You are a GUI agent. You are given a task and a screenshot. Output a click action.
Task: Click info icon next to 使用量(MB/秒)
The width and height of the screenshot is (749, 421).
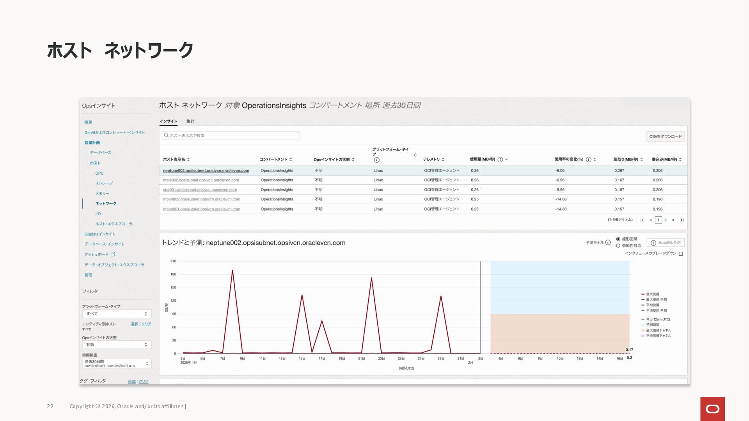click(500, 159)
